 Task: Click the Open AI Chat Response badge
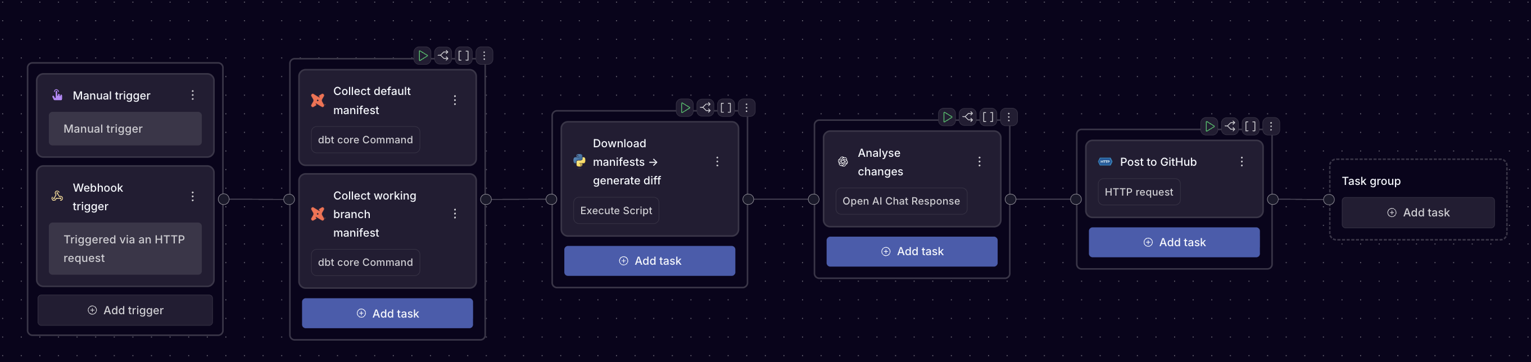[901, 201]
